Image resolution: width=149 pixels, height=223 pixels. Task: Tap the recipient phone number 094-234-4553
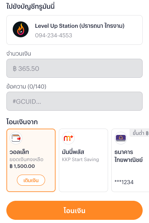point(54,35)
